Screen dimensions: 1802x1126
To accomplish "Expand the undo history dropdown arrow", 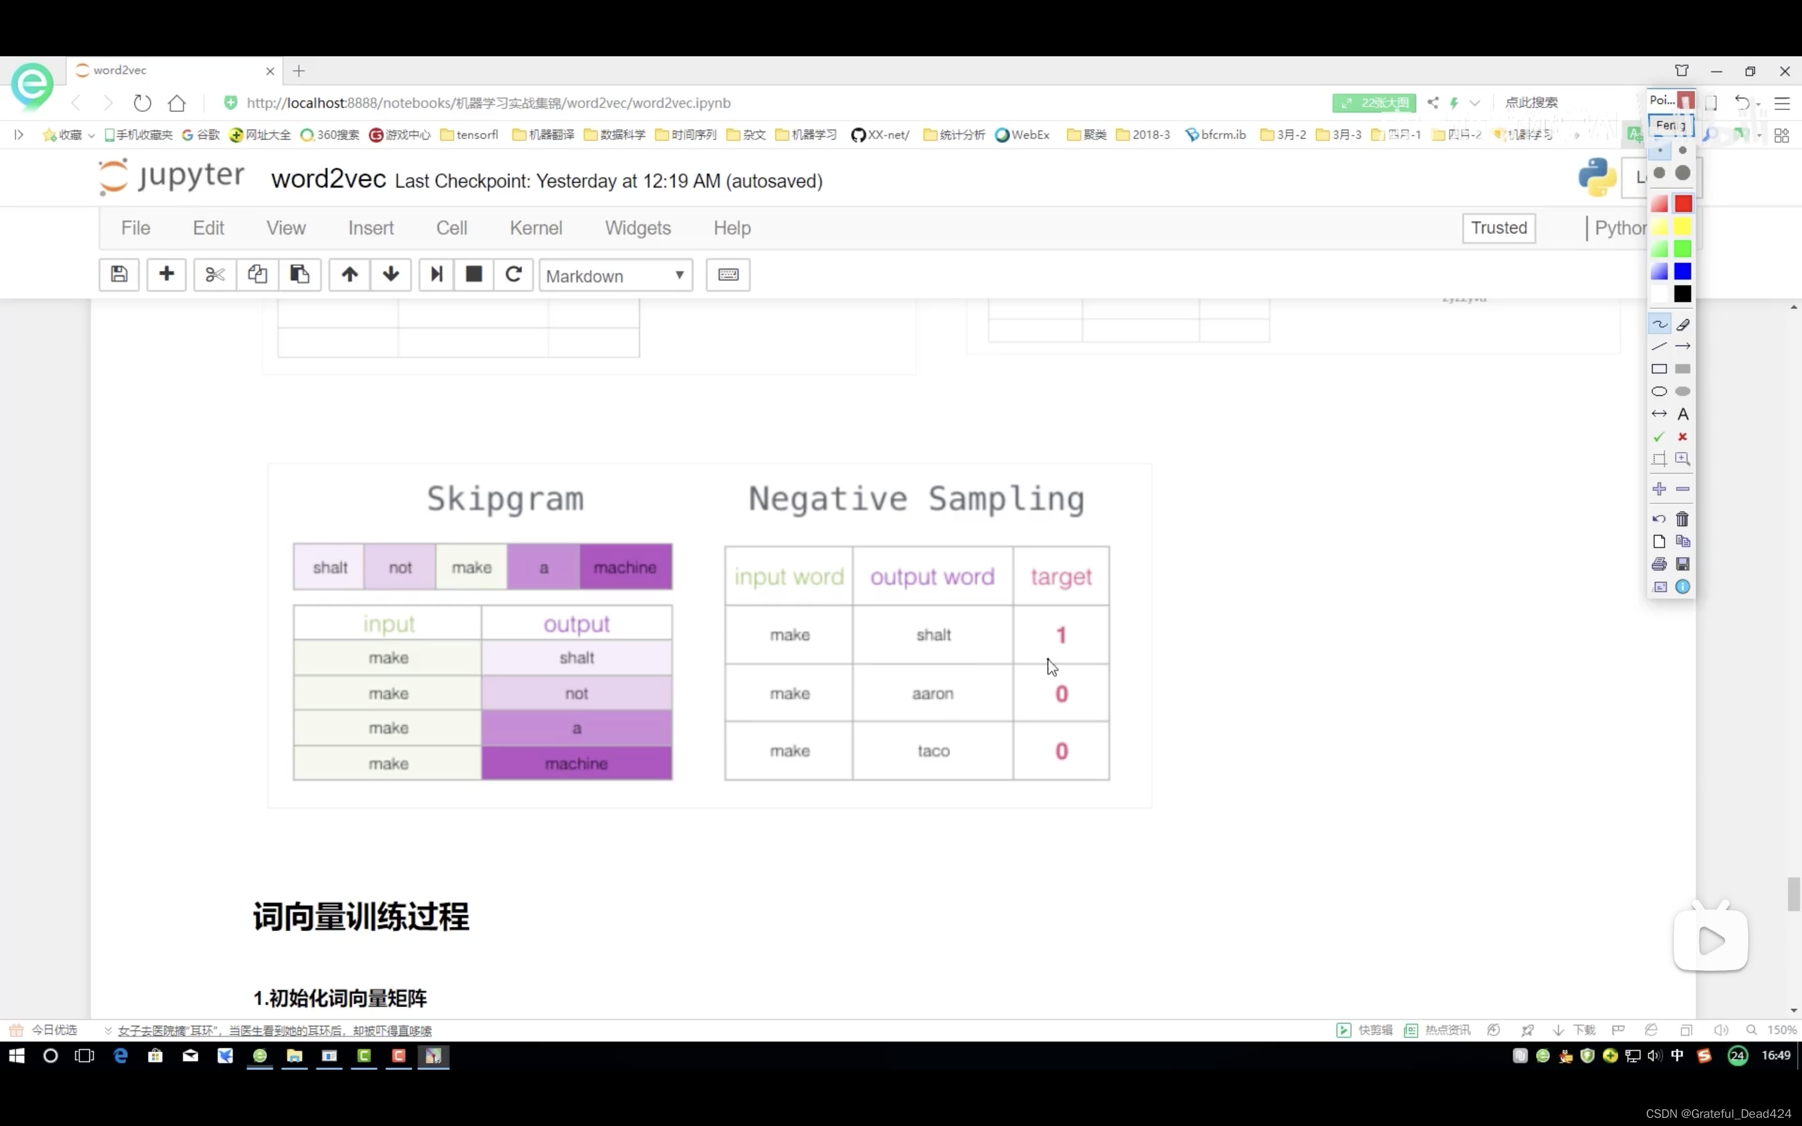I will click(1758, 105).
